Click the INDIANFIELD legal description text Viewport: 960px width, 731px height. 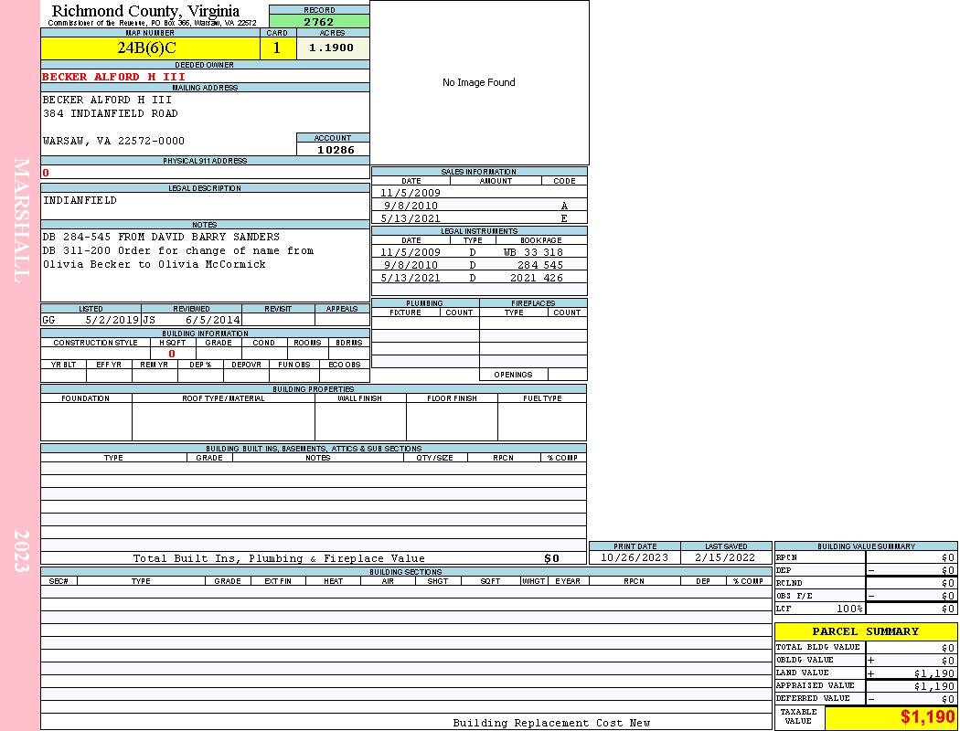point(80,200)
